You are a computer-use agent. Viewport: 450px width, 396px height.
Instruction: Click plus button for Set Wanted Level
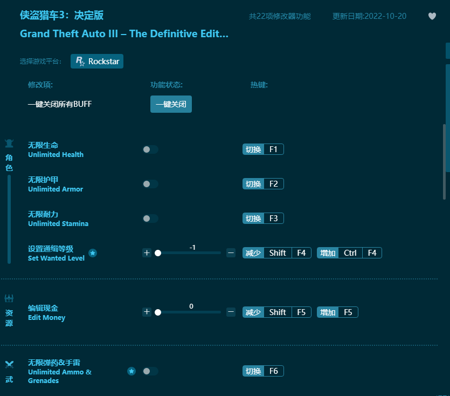pyautogui.click(x=147, y=253)
